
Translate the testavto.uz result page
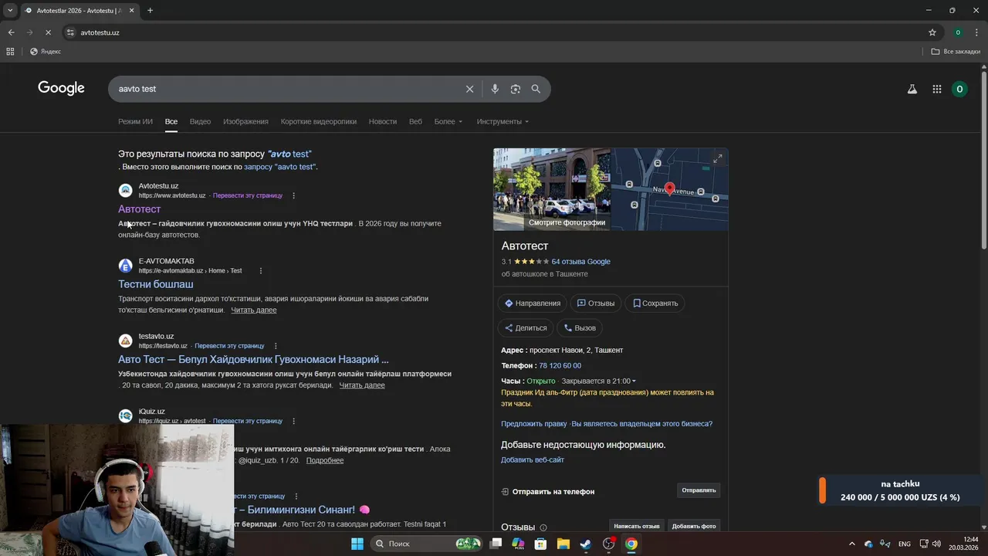click(x=229, y=345)
